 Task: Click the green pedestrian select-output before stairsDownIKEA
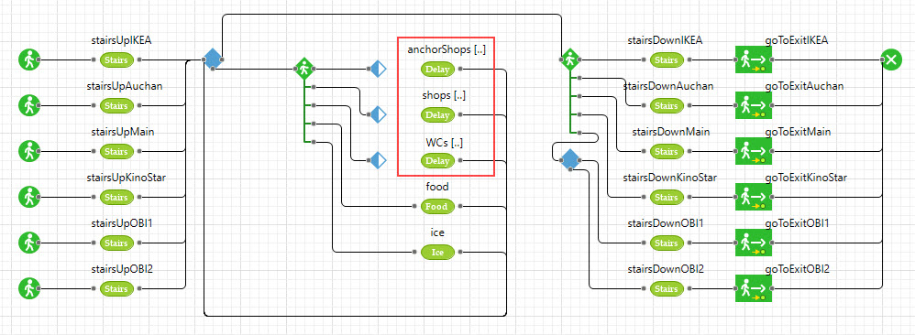pos(569,59)
